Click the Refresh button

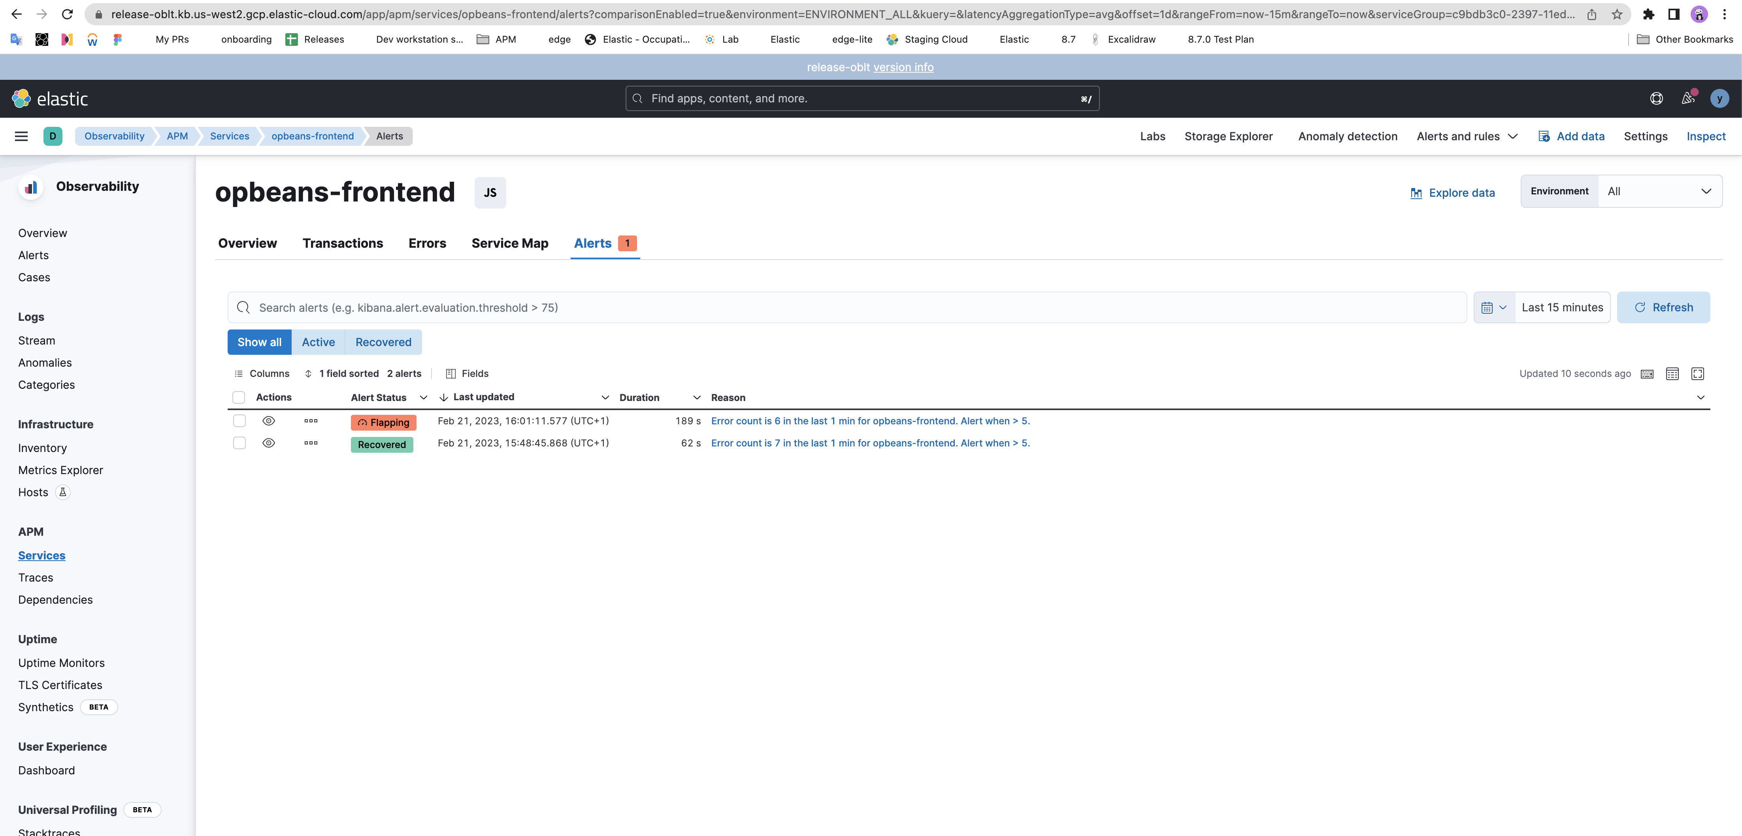(x=1664, y=307)
